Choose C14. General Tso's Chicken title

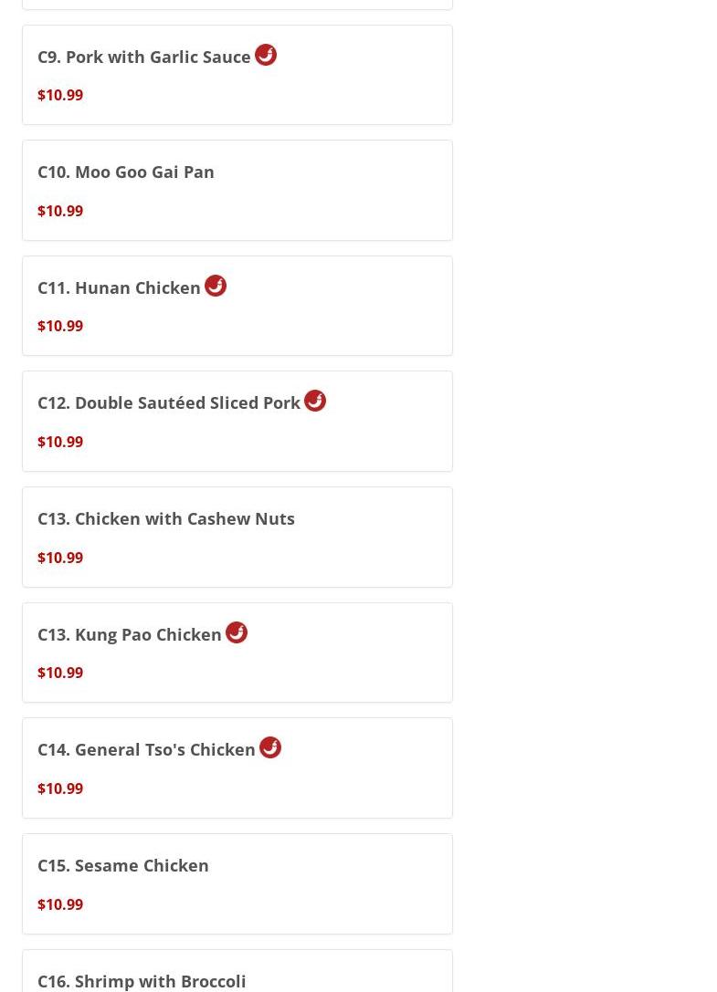pos(145,749)
